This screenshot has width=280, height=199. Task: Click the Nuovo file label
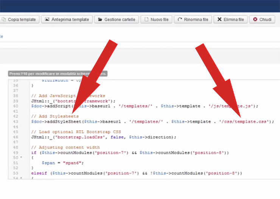pos(159,19)
